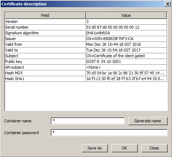
Task: Select the Valid from row
Action: [x=86, y=44]
